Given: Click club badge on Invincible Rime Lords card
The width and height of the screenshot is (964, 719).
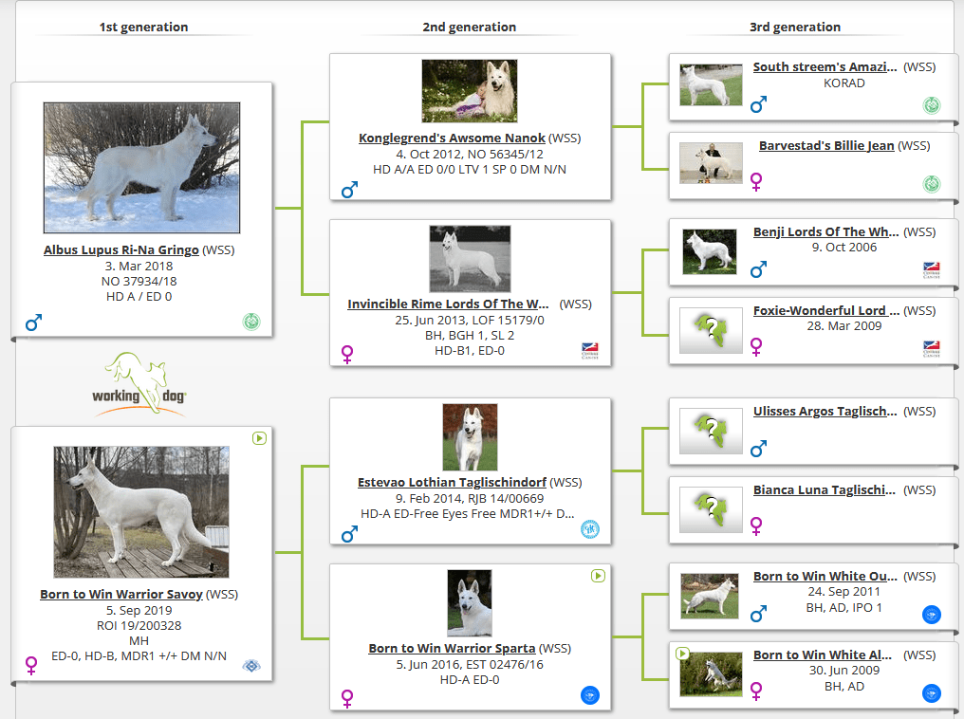Looking at the screenshot, I should [x=590, y=350].
